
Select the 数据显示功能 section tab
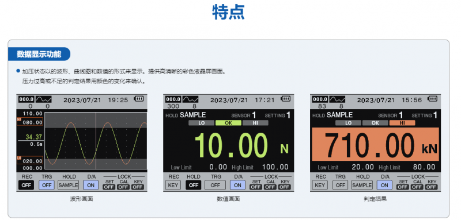[x=39, y=54]
